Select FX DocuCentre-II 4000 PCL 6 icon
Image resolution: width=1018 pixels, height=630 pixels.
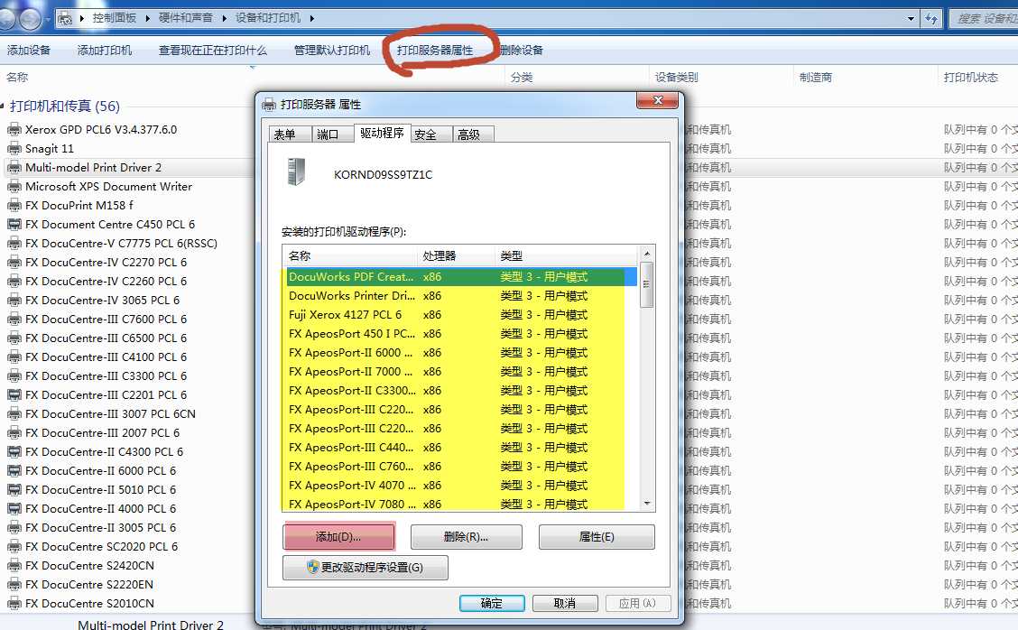[x=14, y=508]
